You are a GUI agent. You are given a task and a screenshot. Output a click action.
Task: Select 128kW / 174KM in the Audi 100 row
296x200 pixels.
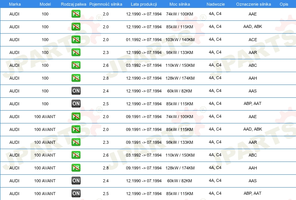pos(180,78)
